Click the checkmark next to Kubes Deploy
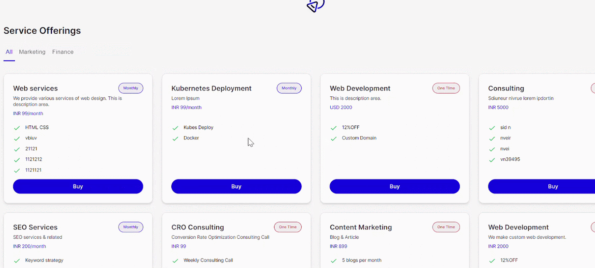595x268 pixels. [x=175, y=127]
